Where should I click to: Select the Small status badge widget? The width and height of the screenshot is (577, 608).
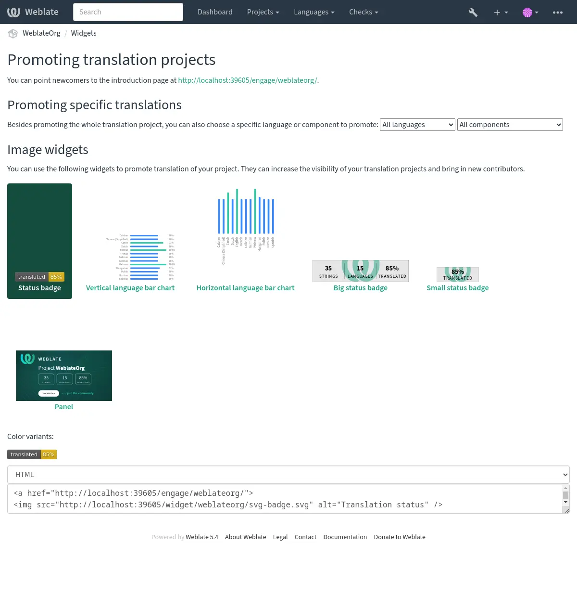click(458, 288)
